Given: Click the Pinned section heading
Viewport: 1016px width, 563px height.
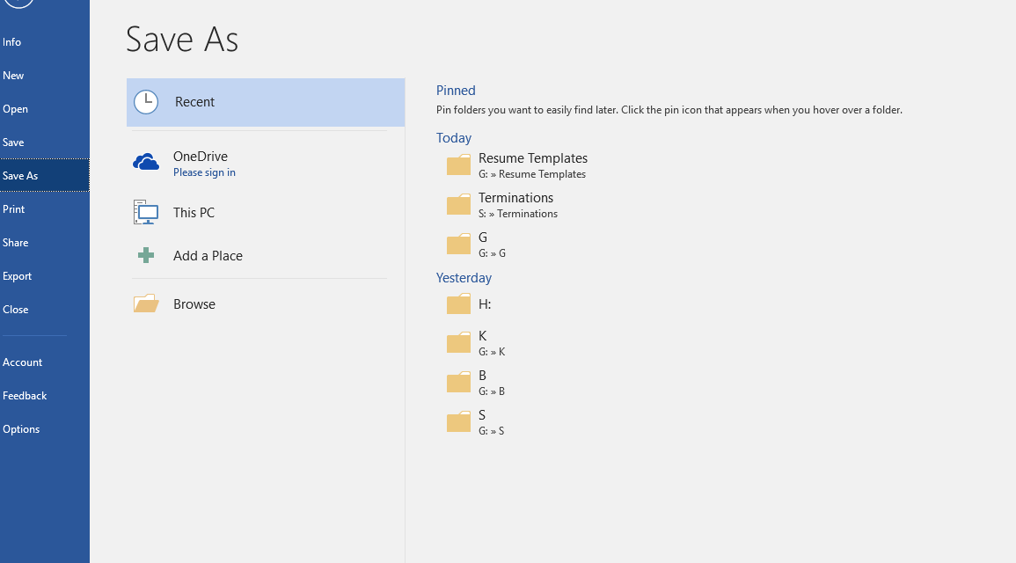Looking at the screenshot, I should (456, 91).
